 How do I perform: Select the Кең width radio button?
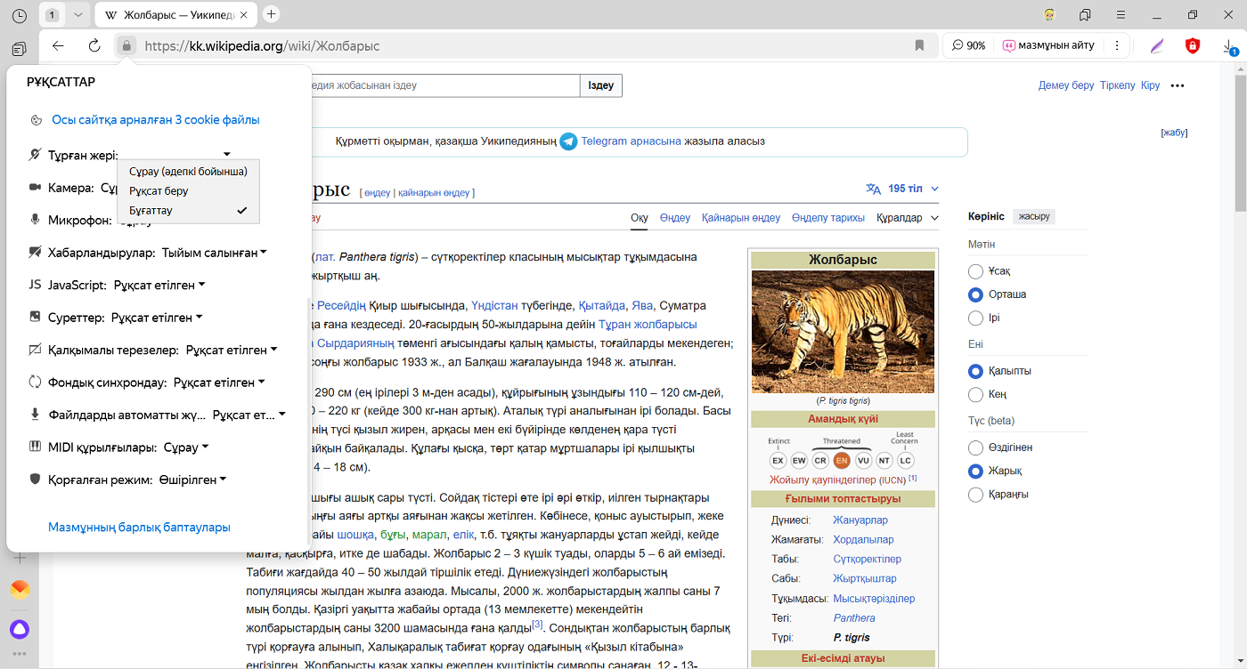coord(975,394)
